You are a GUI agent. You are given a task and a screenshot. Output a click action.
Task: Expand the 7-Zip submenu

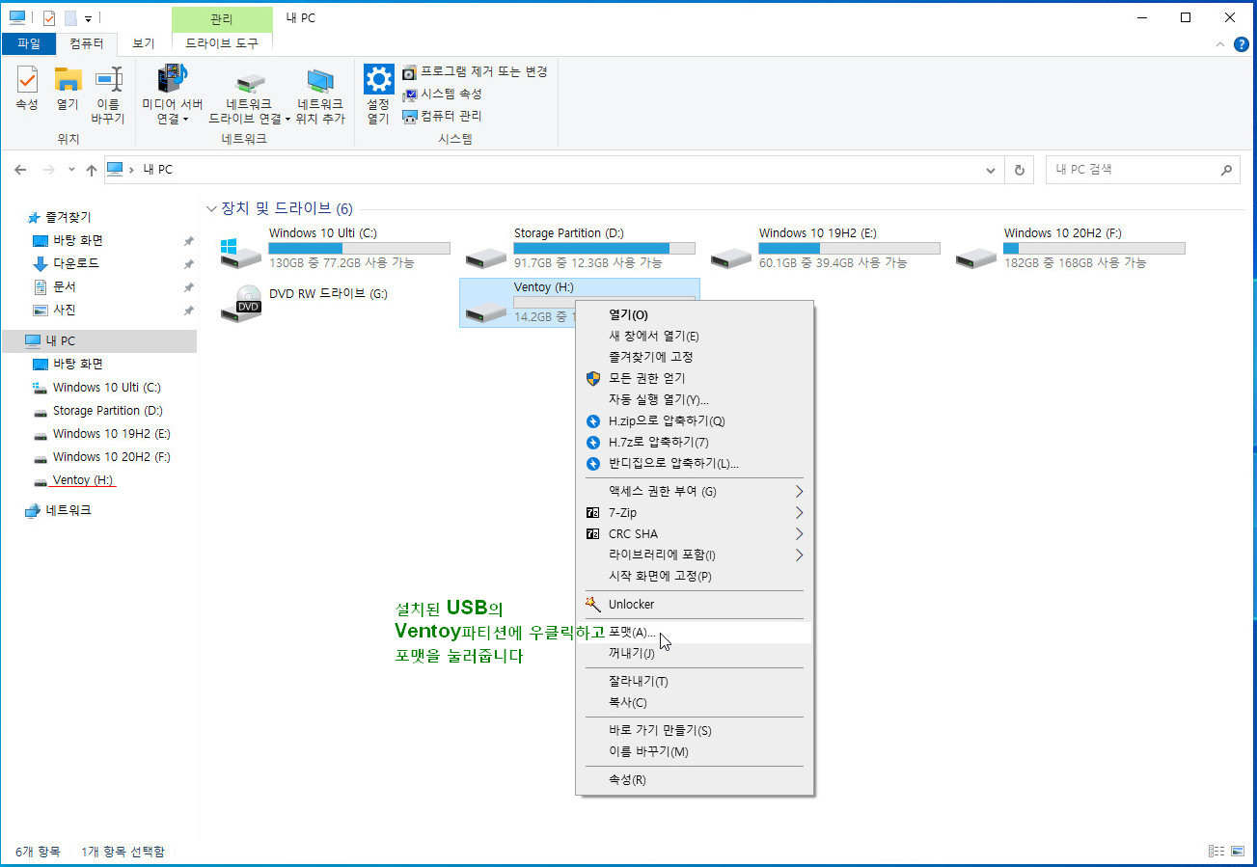click(x=799, y=512)
